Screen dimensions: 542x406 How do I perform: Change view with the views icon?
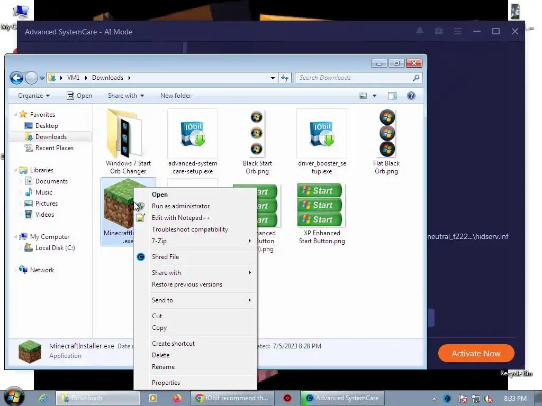tap(363, 96)
